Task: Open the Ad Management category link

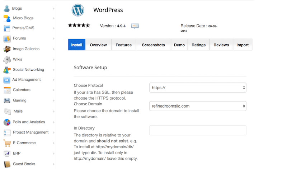Action: coord(27,80)
